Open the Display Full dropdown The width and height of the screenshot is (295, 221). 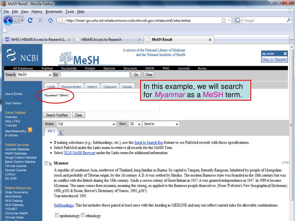pyautogui.click(x=86, y=124)
